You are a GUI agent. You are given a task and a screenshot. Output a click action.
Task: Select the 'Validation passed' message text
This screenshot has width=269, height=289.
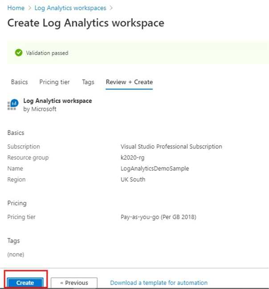point(47,53)
